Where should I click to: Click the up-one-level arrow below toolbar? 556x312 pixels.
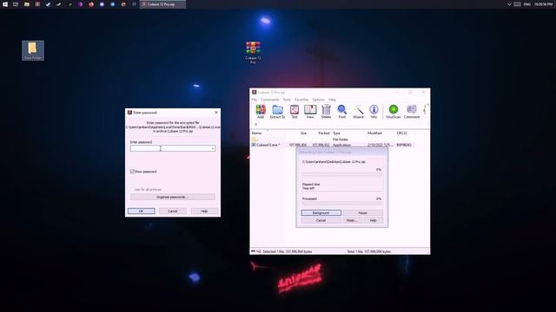point(255,125)
